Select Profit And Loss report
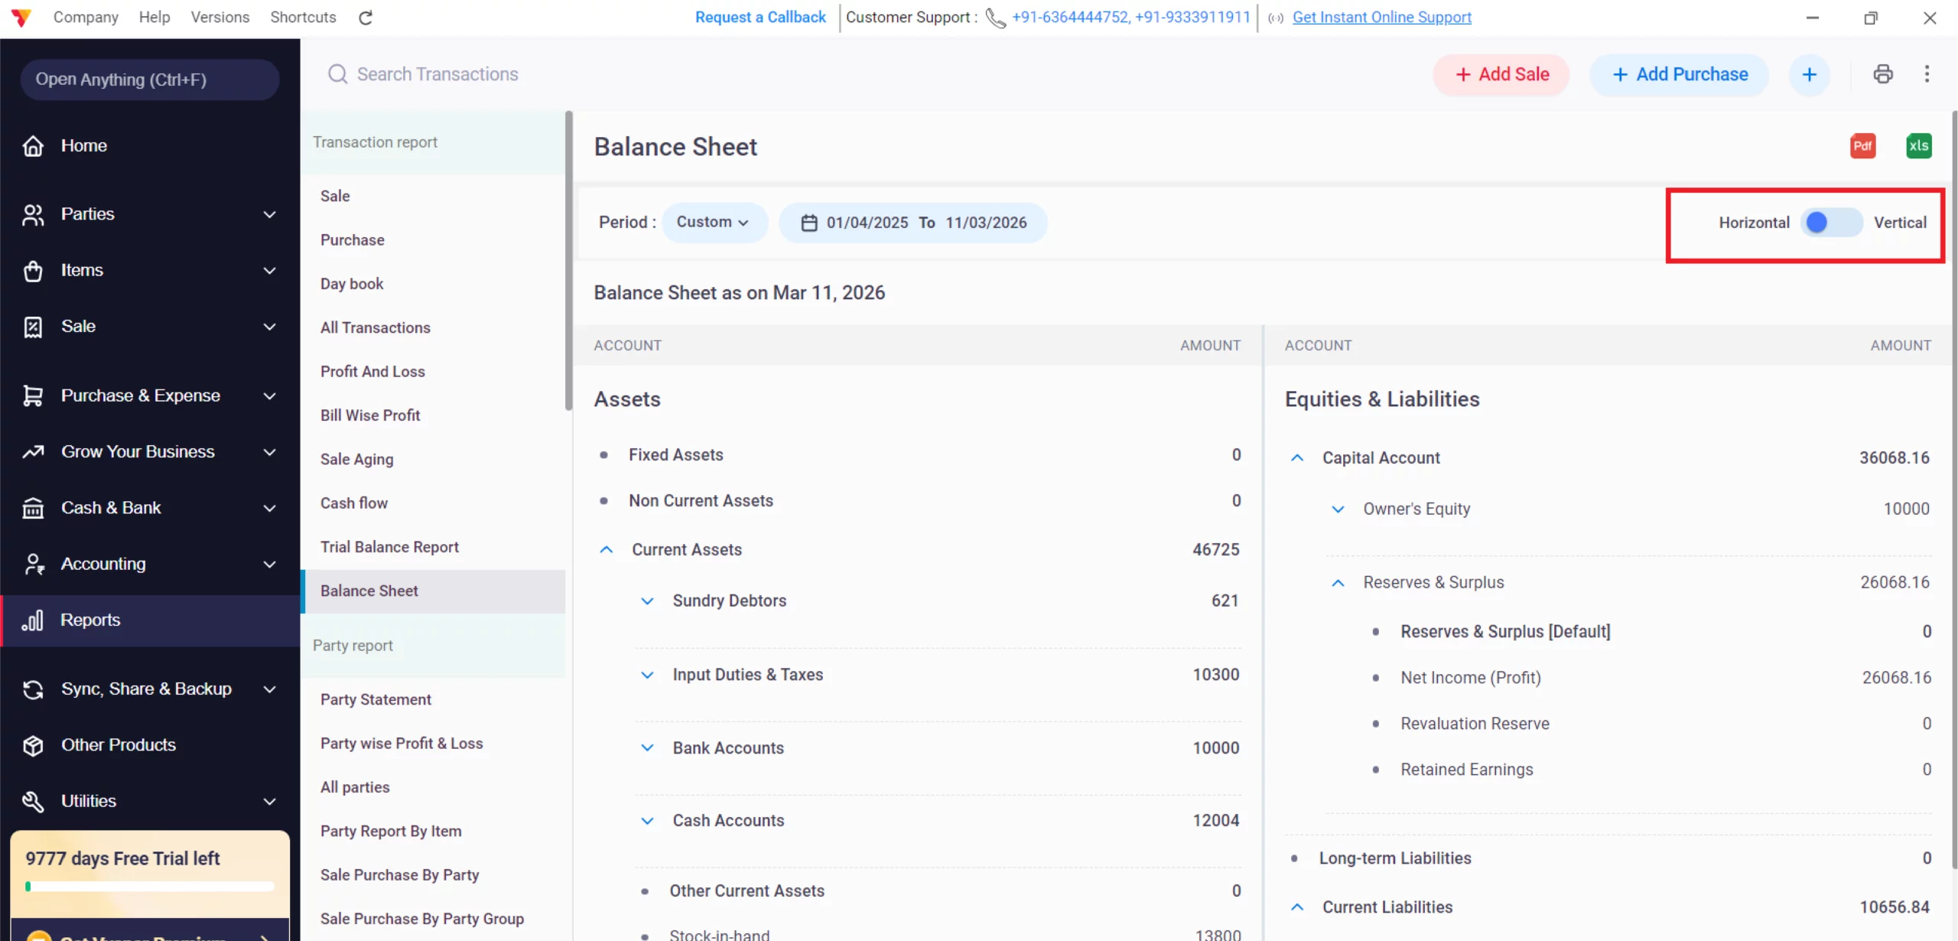Screen dimensions: 1958x941 point(372,371)
